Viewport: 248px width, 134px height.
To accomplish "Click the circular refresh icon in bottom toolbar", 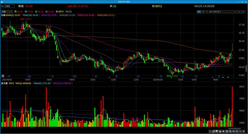I will (237, 131).
